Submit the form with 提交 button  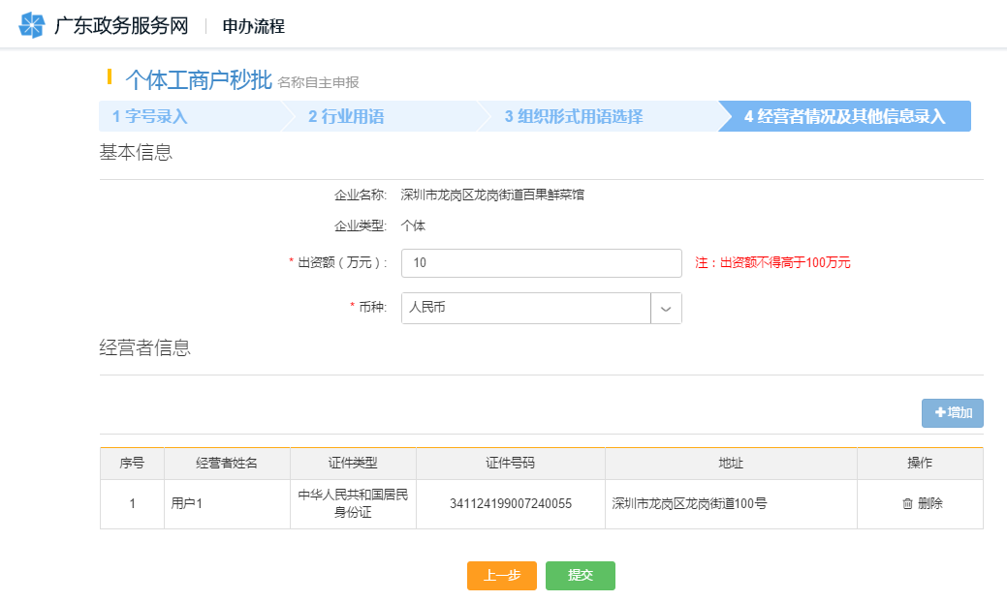point(580,575)
